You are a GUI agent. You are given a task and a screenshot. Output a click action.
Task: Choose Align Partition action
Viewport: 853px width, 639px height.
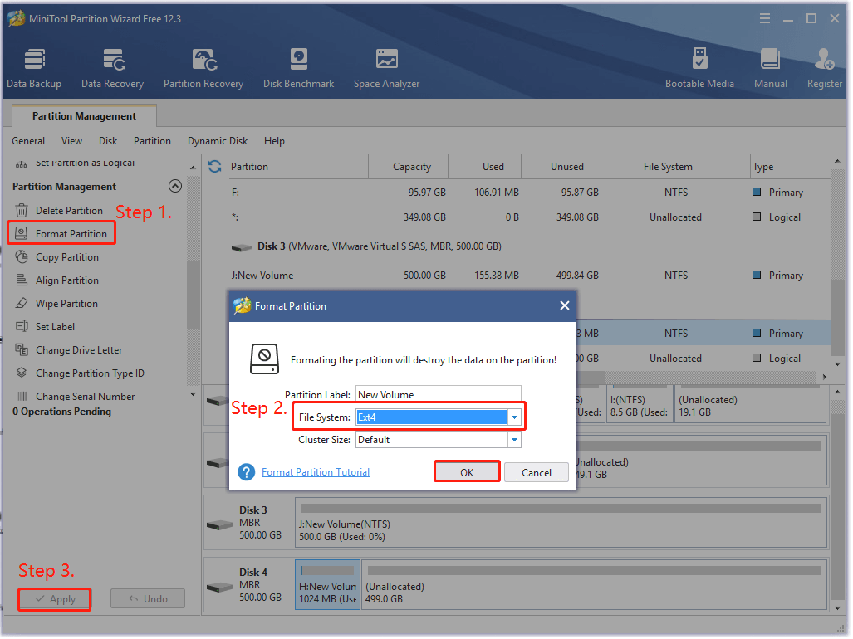click(57, 281)
